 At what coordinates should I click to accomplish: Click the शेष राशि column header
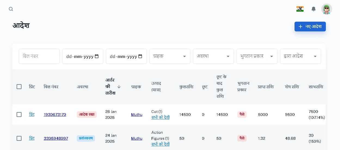click(x=292, y=87)
